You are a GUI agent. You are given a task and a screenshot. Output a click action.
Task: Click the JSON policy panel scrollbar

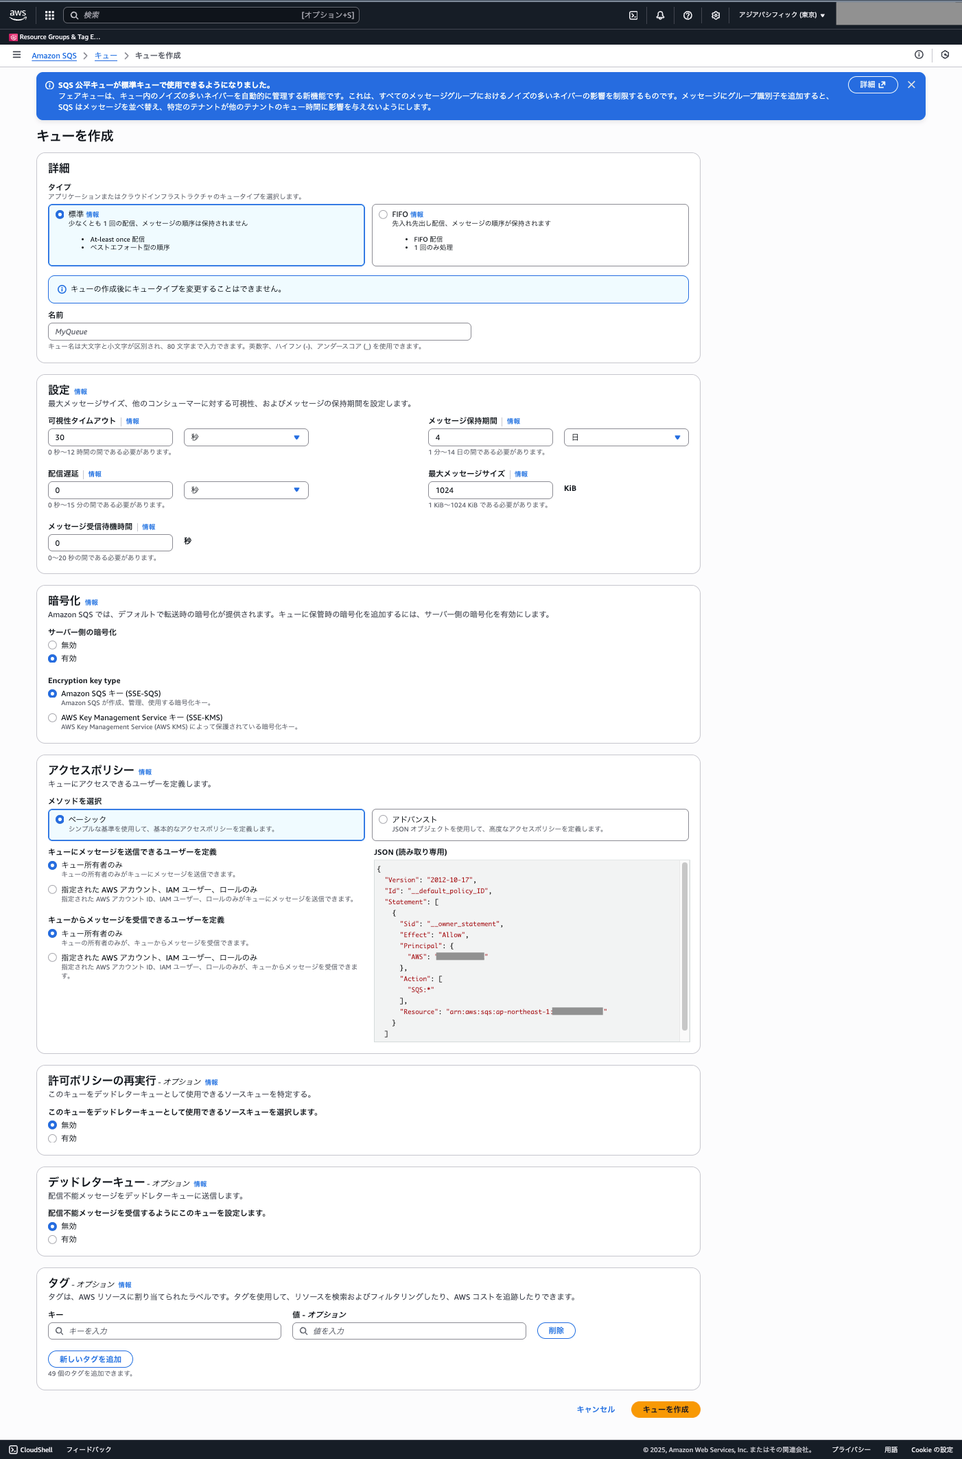point(685,947)
